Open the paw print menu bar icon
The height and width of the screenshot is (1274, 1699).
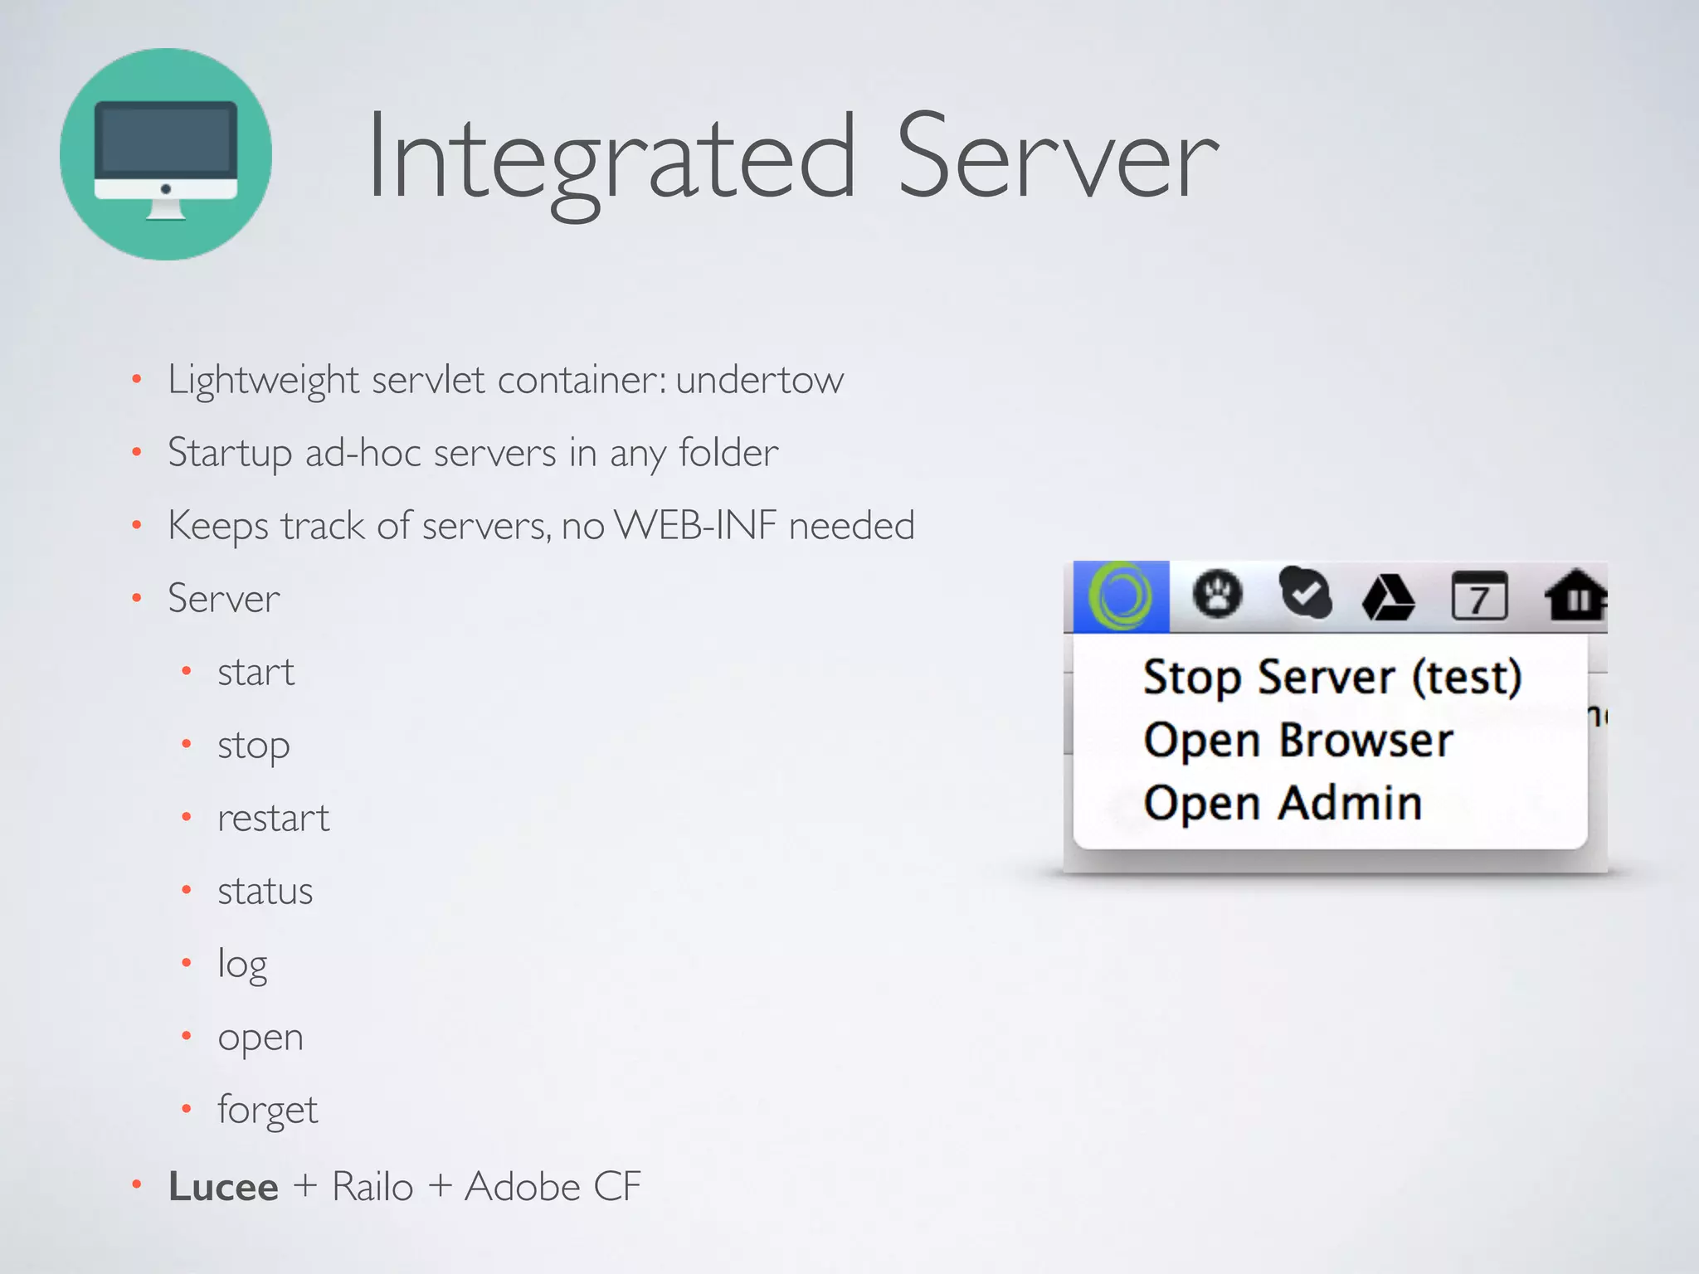click(x=1217, y=595)
